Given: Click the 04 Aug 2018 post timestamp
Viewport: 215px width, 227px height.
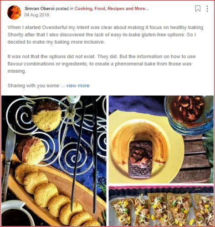Looking at the screenshot, I should point(37,15).
